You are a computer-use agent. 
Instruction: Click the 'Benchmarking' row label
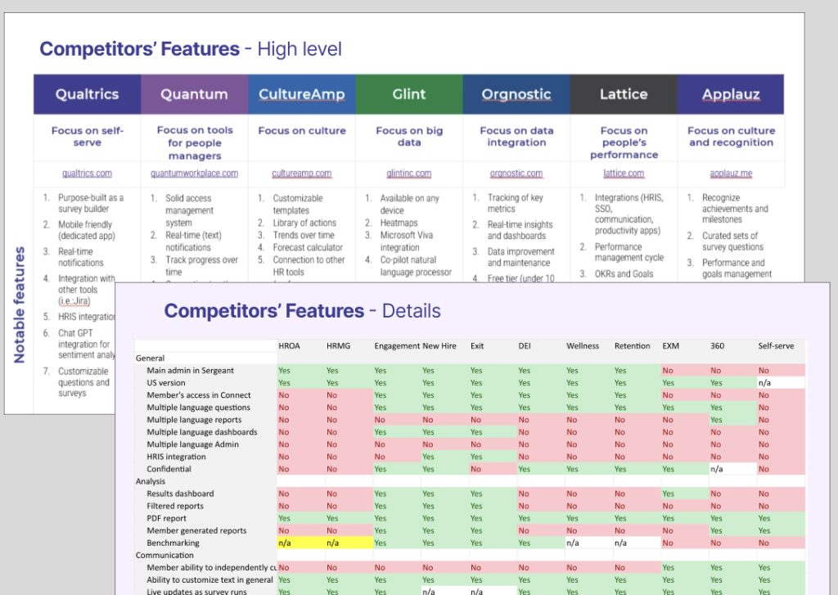pos(173,543)
